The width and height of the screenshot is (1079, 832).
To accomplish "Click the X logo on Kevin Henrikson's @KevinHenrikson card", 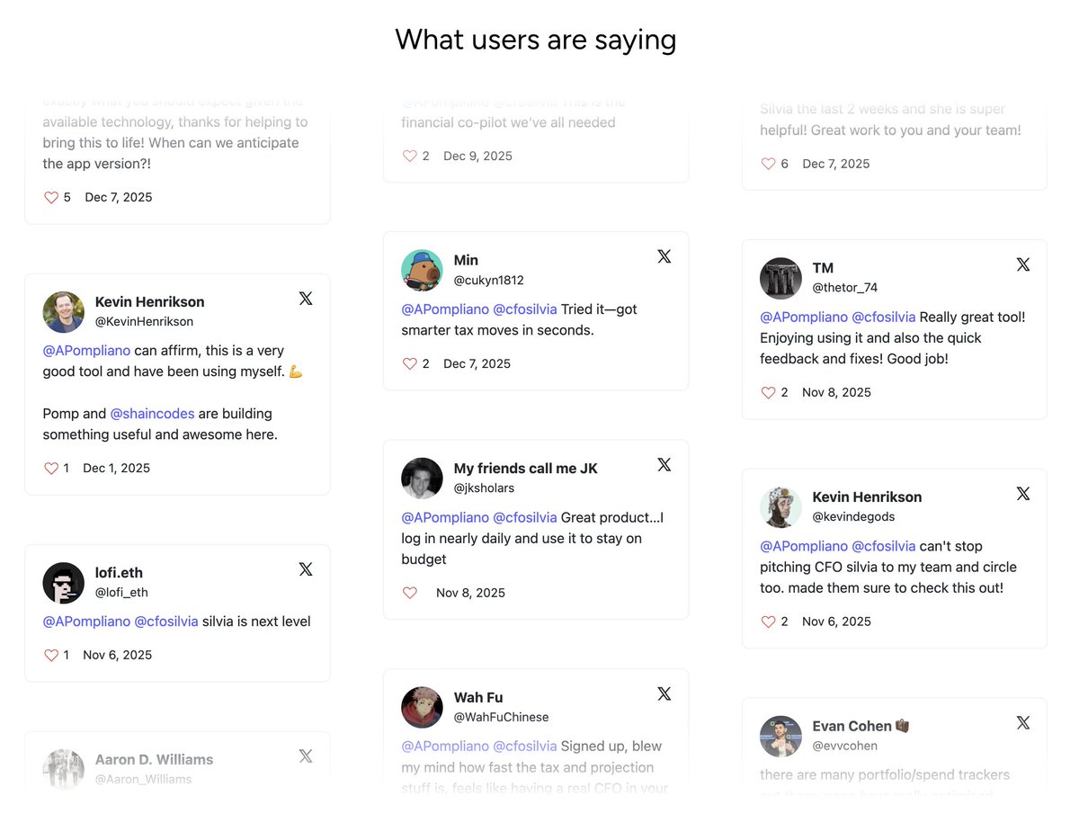I will 306,299.
